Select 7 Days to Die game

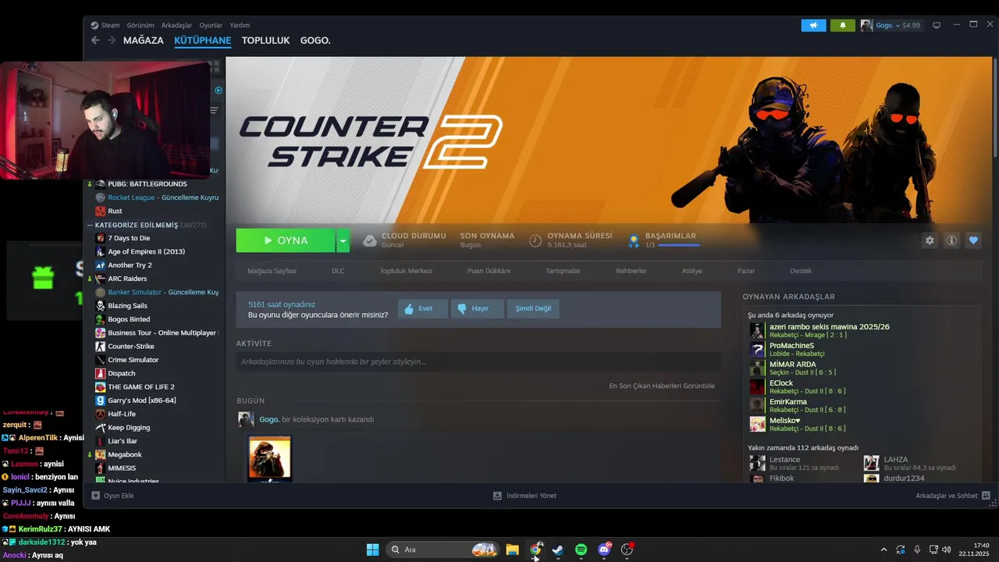pos(129,238)
